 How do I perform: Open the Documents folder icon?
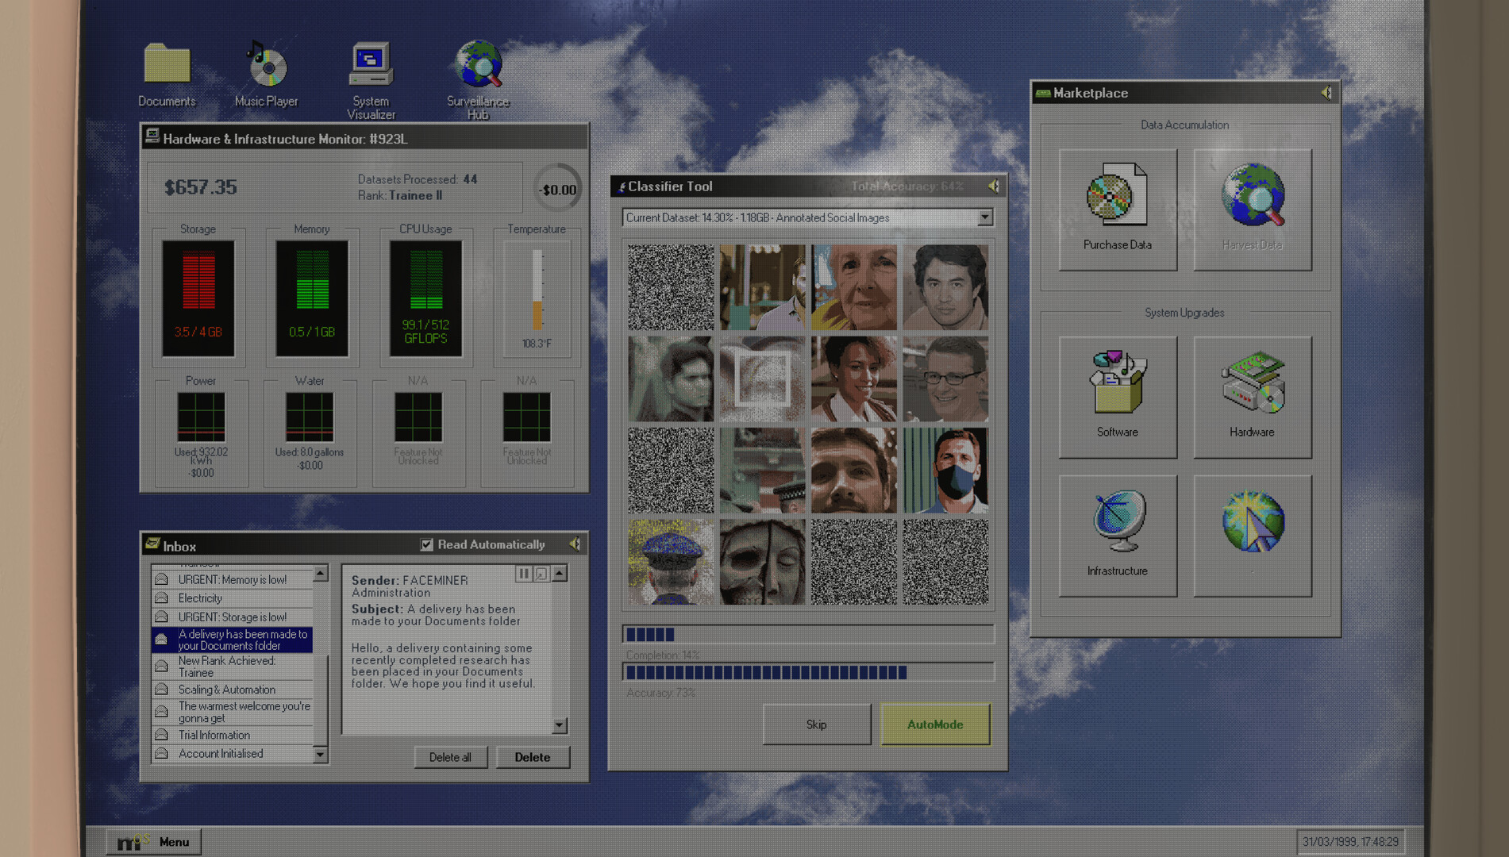point(167,65)
